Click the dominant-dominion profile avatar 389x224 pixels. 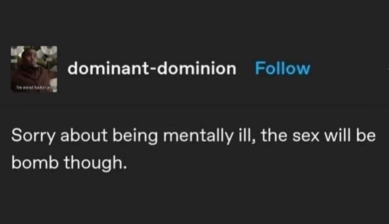[x=34, y=69]
